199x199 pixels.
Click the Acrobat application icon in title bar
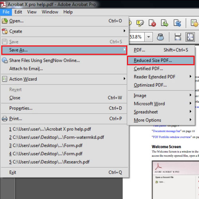tap(3, 4)
